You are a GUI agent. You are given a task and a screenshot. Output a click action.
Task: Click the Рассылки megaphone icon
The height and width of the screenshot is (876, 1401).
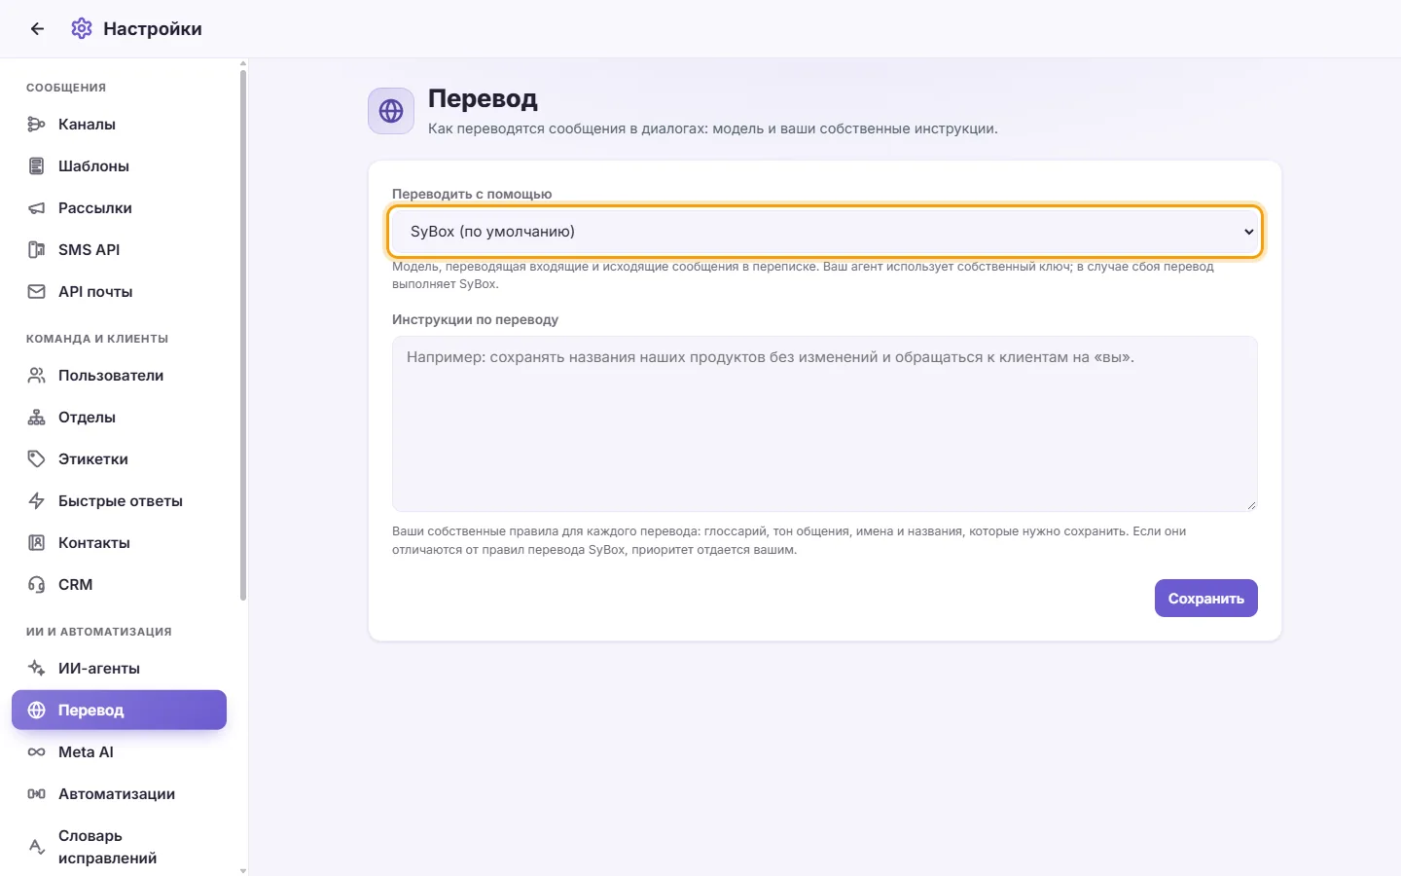(x=37, y=208)
